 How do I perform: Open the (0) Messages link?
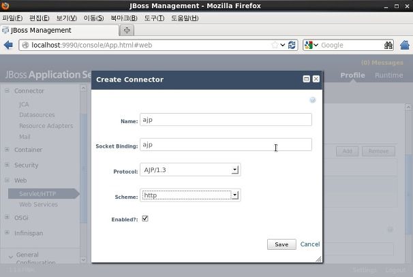[x=382, y=63]
